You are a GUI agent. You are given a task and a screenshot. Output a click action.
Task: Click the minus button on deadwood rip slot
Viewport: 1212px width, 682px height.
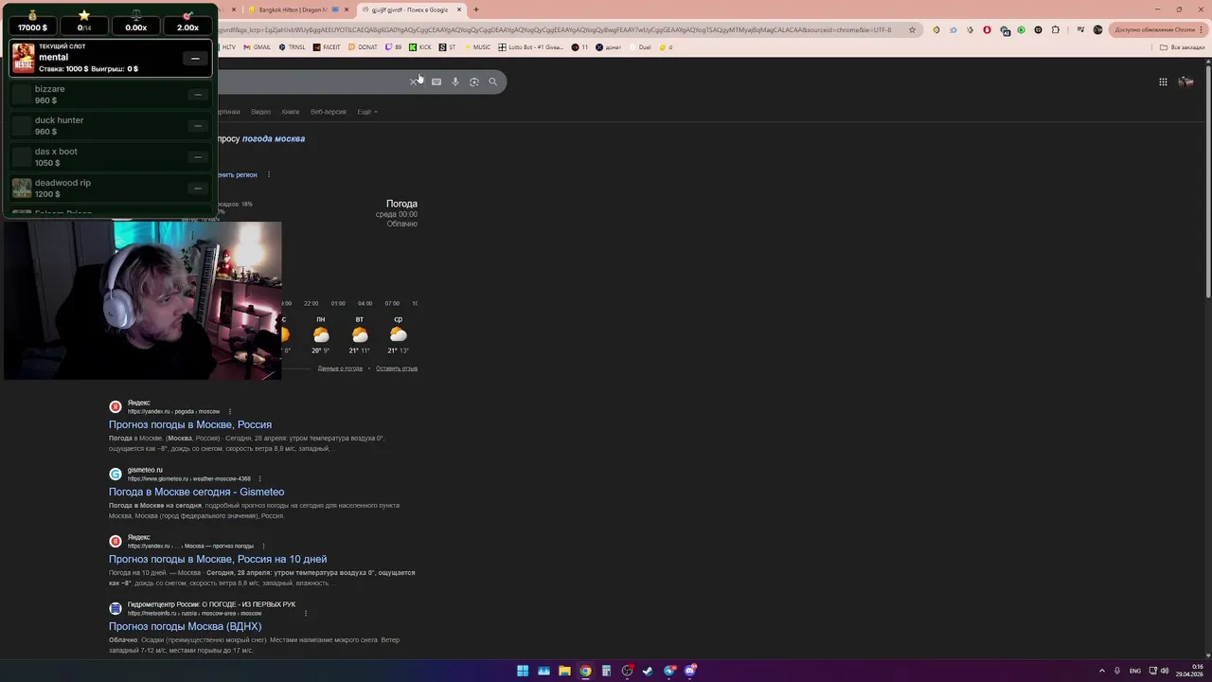coord(198,188)
